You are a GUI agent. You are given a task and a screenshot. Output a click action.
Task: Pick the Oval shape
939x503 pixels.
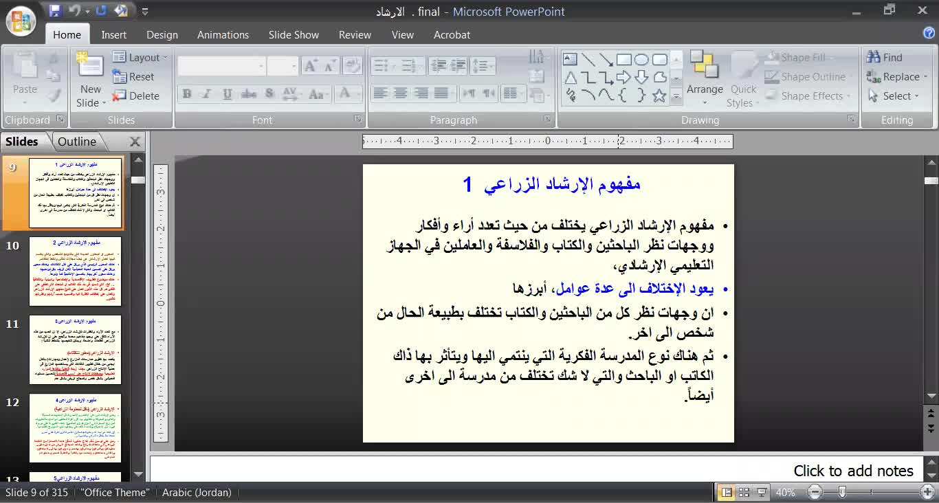coord(641,59)
